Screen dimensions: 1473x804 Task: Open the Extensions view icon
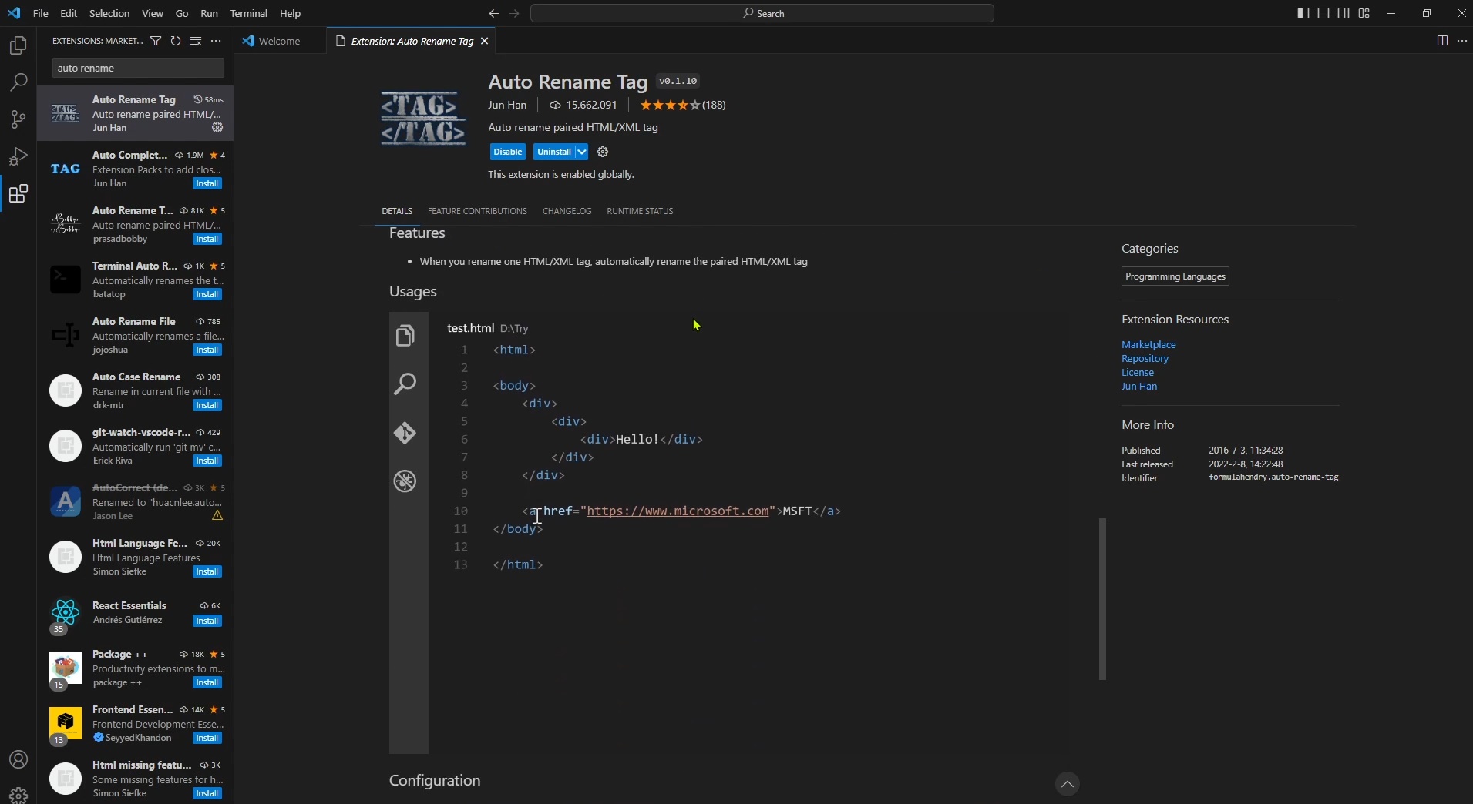(x=18, y=193)
